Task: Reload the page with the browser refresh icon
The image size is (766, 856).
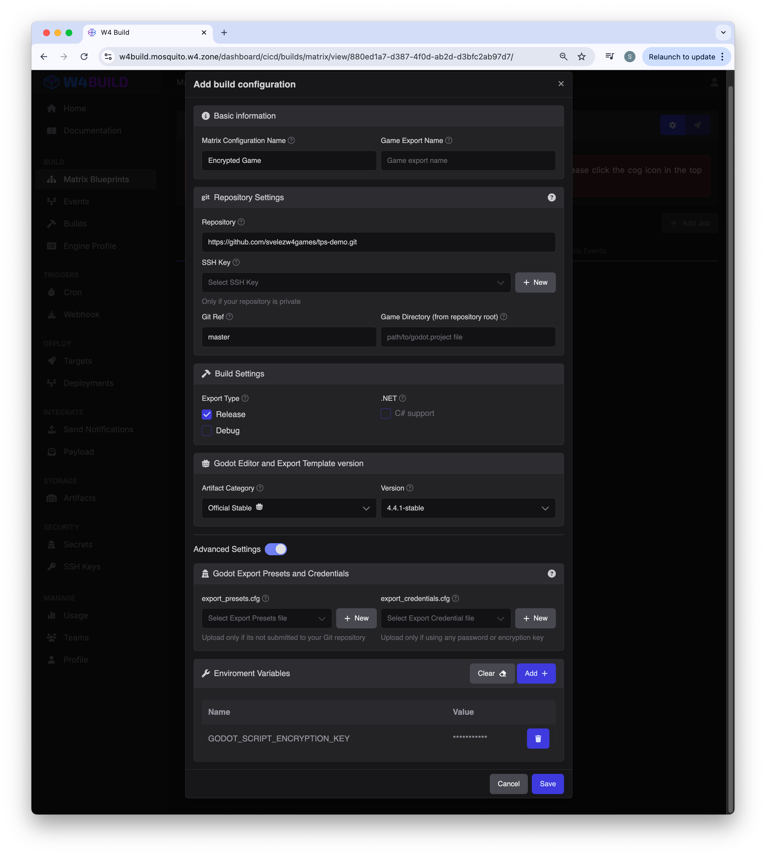Action: [84, 56]
